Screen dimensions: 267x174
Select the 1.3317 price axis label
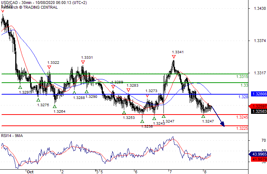260,73
